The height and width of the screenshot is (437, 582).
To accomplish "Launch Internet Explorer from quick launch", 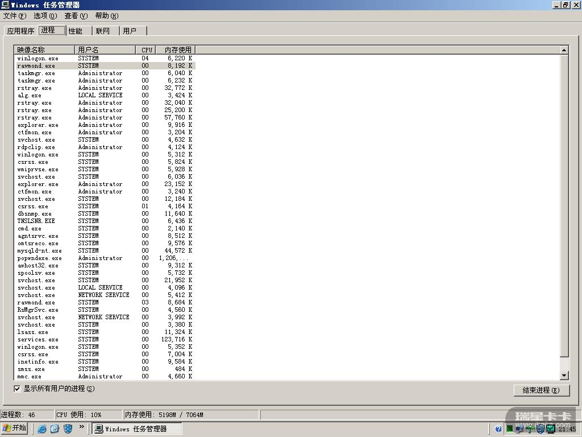I will [x=42, y=429].
